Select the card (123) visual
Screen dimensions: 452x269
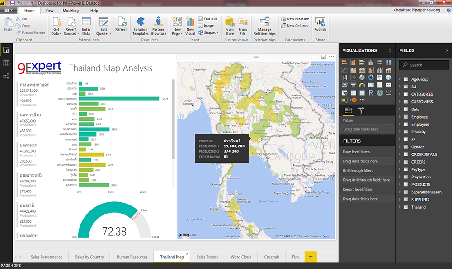point(371,85)
